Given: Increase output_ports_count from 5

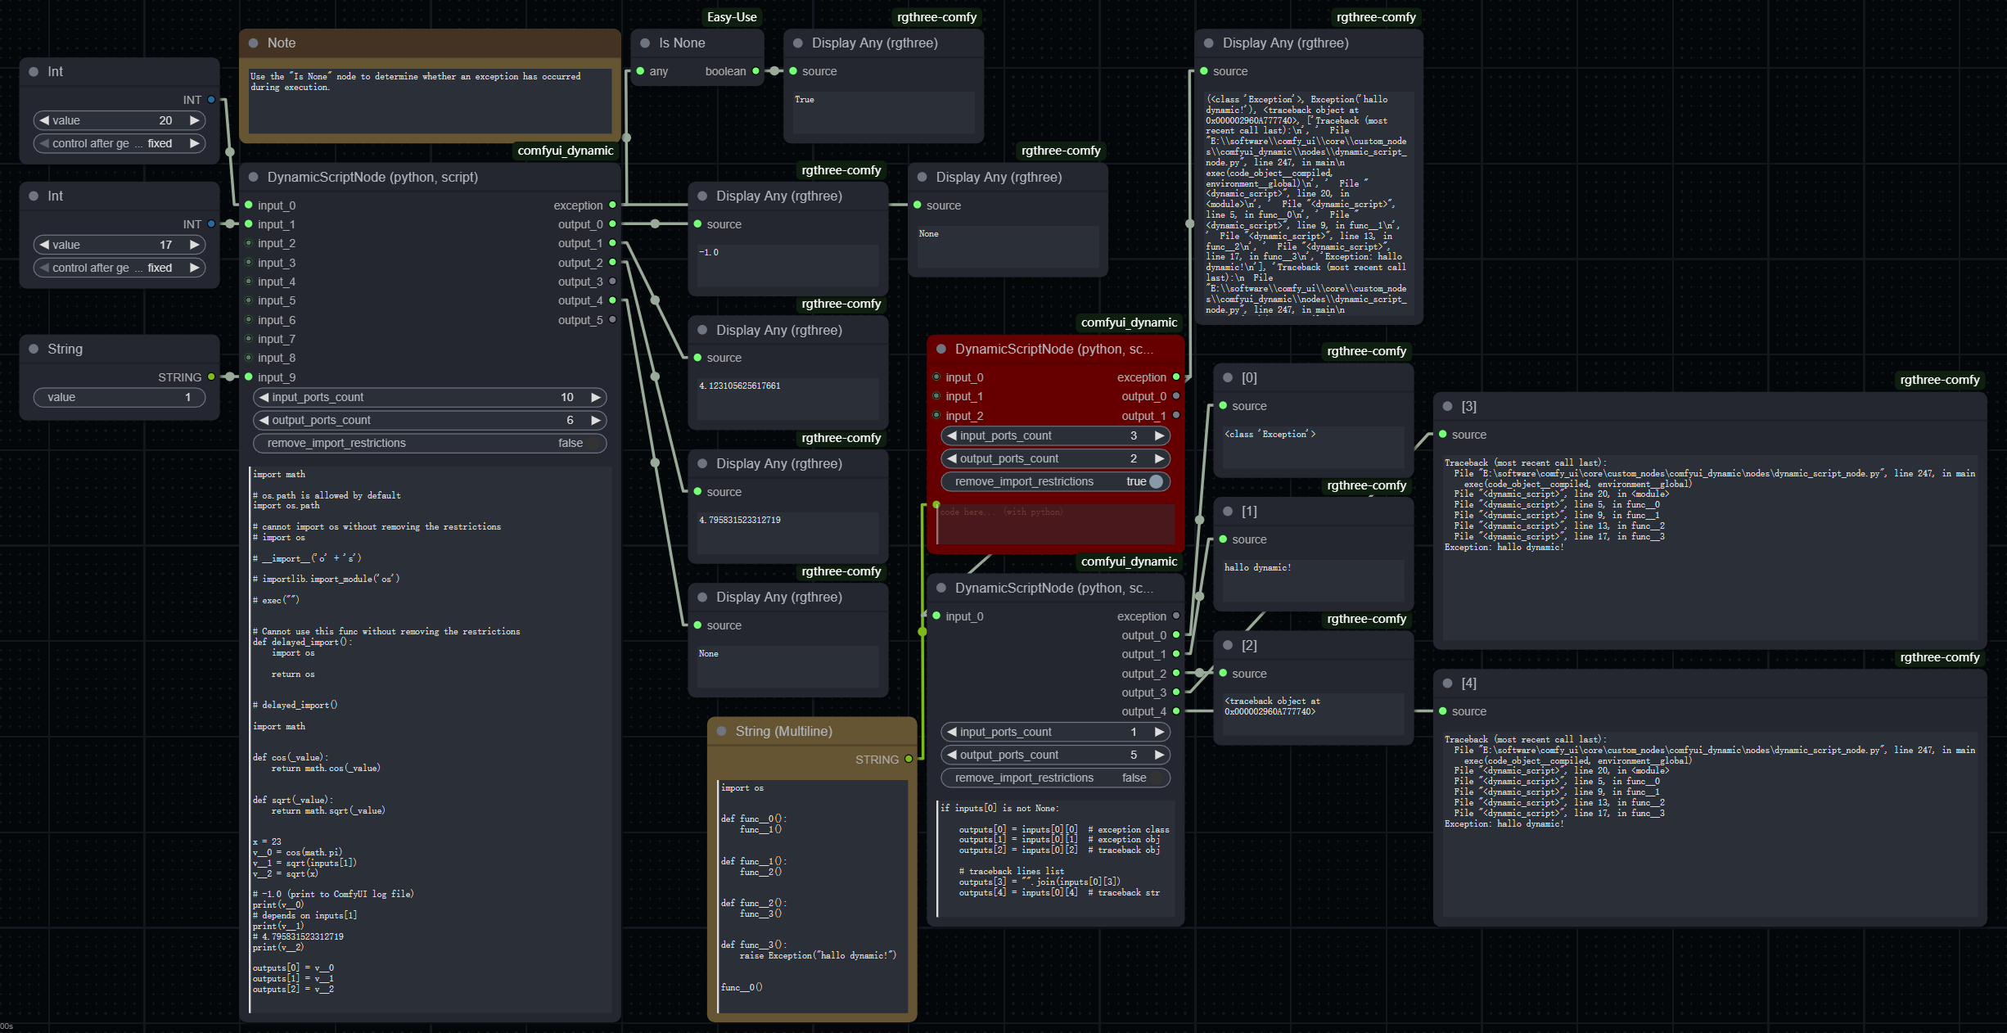Looking at the screenshot, I should 1159,755.
